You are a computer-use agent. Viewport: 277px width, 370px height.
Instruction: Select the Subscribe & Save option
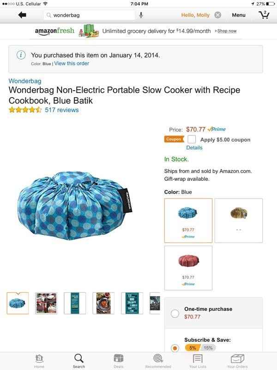coord(175,348)
